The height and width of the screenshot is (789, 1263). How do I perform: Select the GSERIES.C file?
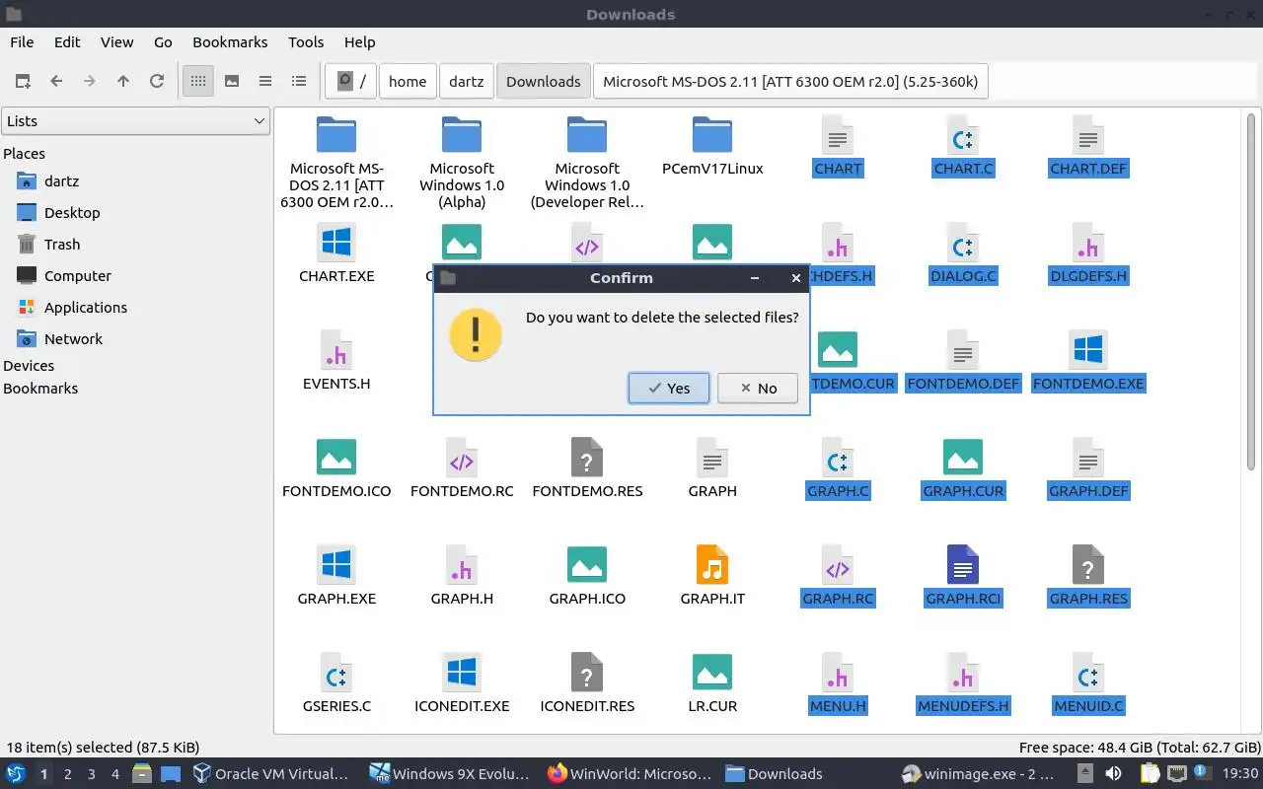pos(336,683)
